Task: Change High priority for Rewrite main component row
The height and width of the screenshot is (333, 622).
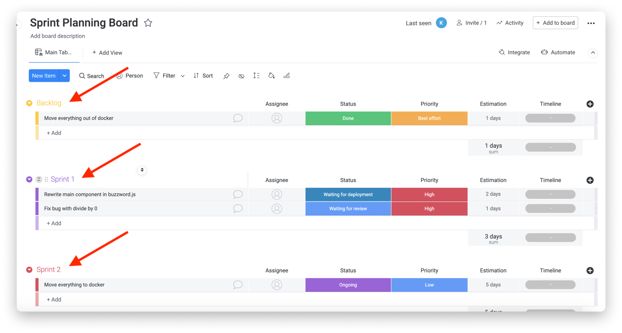Action: point(429,195)
